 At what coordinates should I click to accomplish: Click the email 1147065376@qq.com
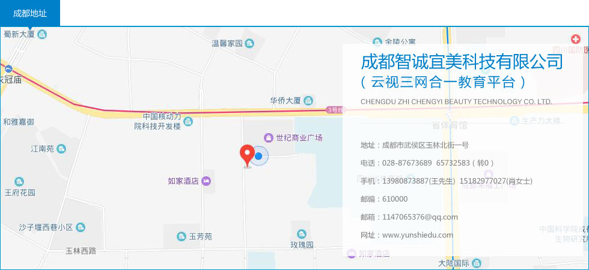pos(420,217)
